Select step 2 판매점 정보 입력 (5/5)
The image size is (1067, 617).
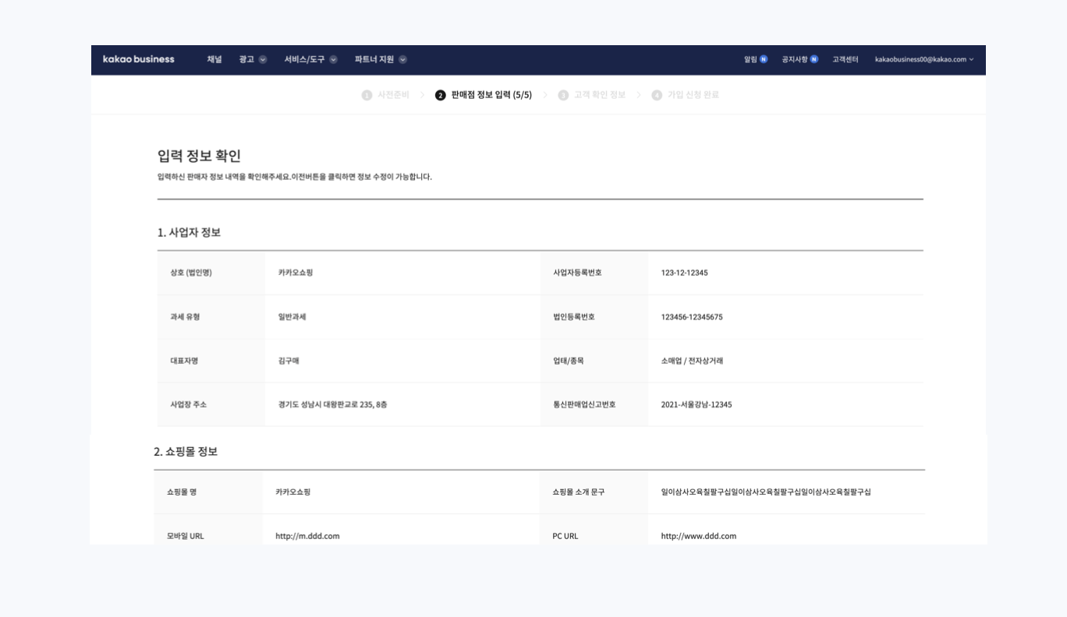pyautogui.click(x=484, y=95)
